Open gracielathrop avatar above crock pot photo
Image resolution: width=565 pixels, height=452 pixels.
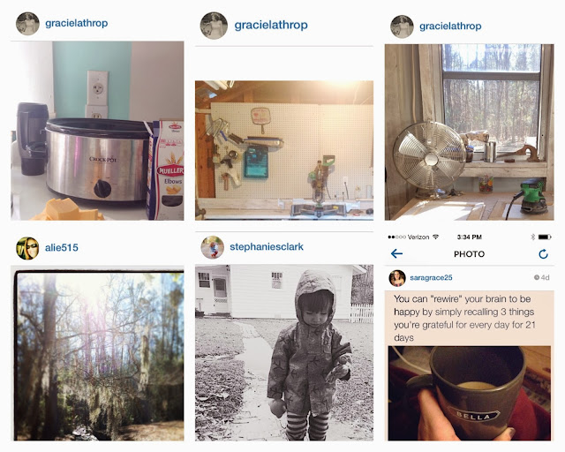coord(27,24)
